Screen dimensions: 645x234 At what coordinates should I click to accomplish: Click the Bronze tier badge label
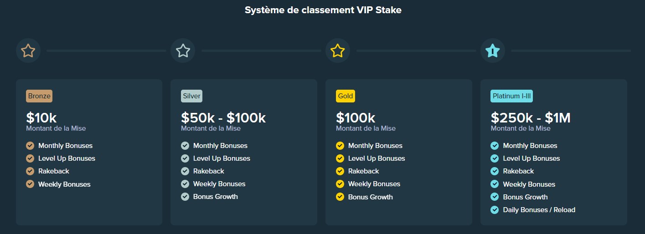pos(39,96)
